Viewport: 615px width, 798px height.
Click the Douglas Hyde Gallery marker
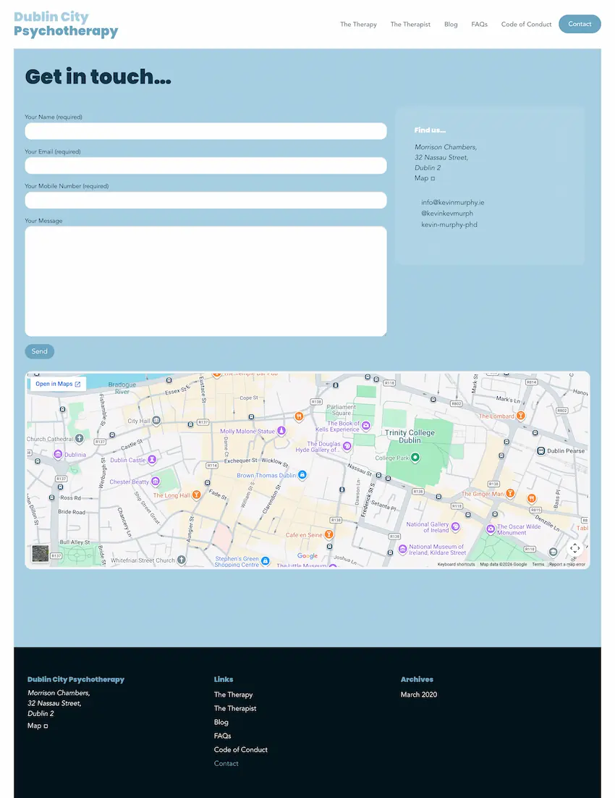coord(347,446)
